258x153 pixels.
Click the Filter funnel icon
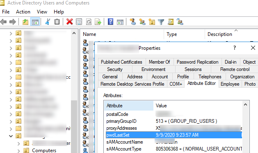(x=161, y=22)
